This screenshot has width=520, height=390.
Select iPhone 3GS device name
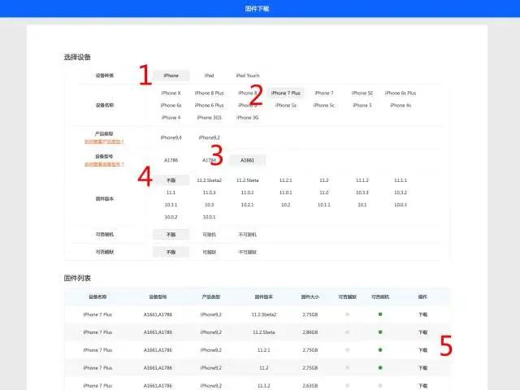tap(209, 118)
